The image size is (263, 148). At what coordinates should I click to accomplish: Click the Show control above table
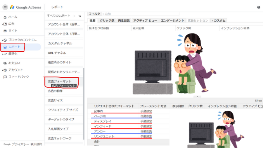pyautogui.click(x=258, y=101)
